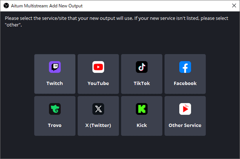This screenshot has width=240, height=159.
Task: Close the Add New Output dialog
Action: [234, 5]
